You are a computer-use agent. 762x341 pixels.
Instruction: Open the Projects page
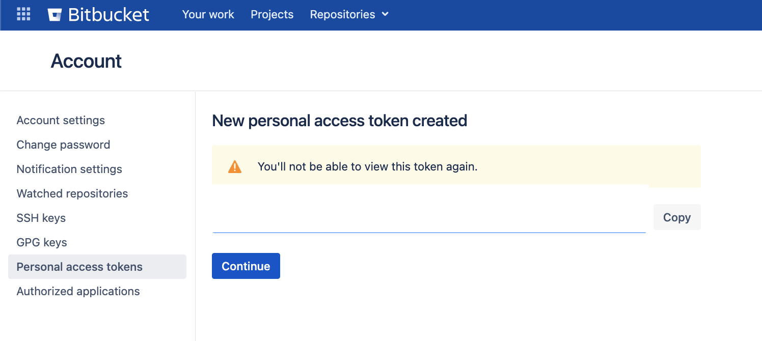click(x=272, y=14)
